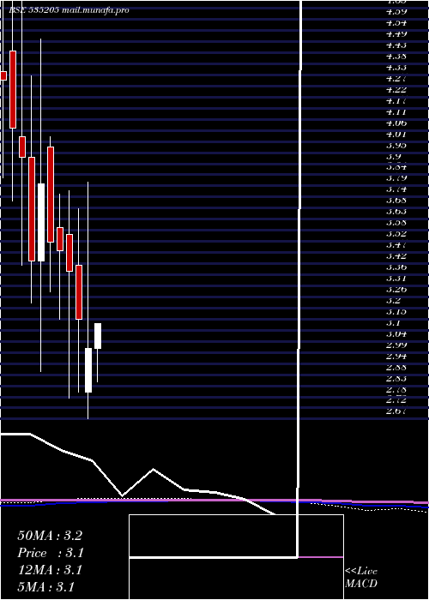Screen dimensions: 429x600
Task: Click the '12MA : 3.1' legend entry
Action: click(50, 570)
